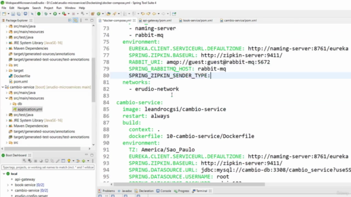This screenshot has height=197, width=351.
Task: Expand the db folder
Action: (x=10, y=104)
